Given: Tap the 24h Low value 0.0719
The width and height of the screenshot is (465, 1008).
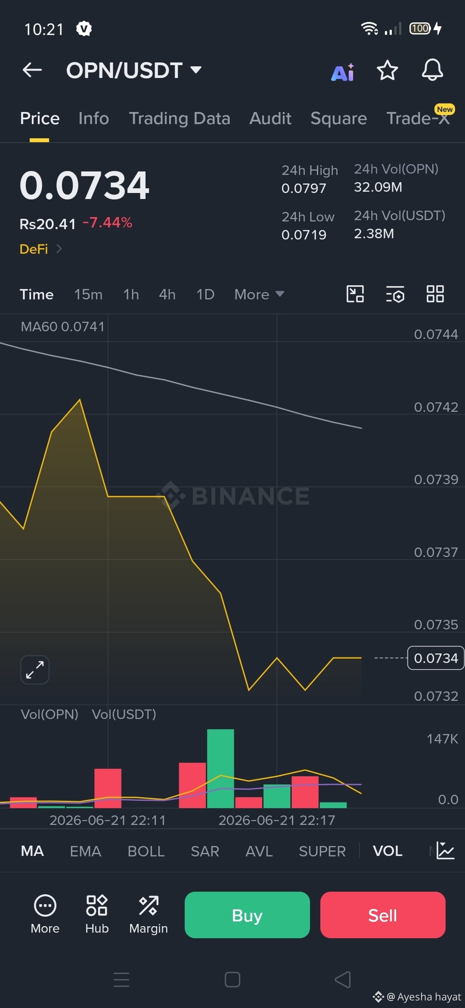Looking at the screenshot, I should (304, 235).
